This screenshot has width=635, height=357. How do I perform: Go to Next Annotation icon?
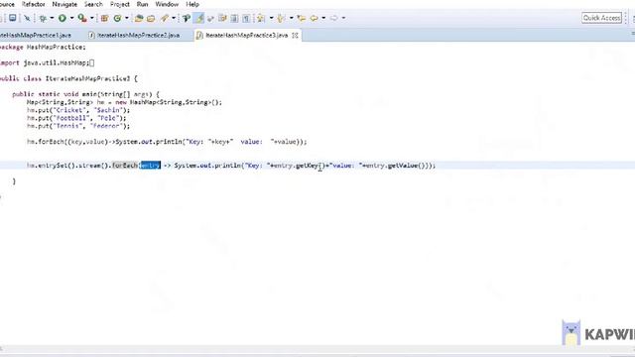pos(261,18)
